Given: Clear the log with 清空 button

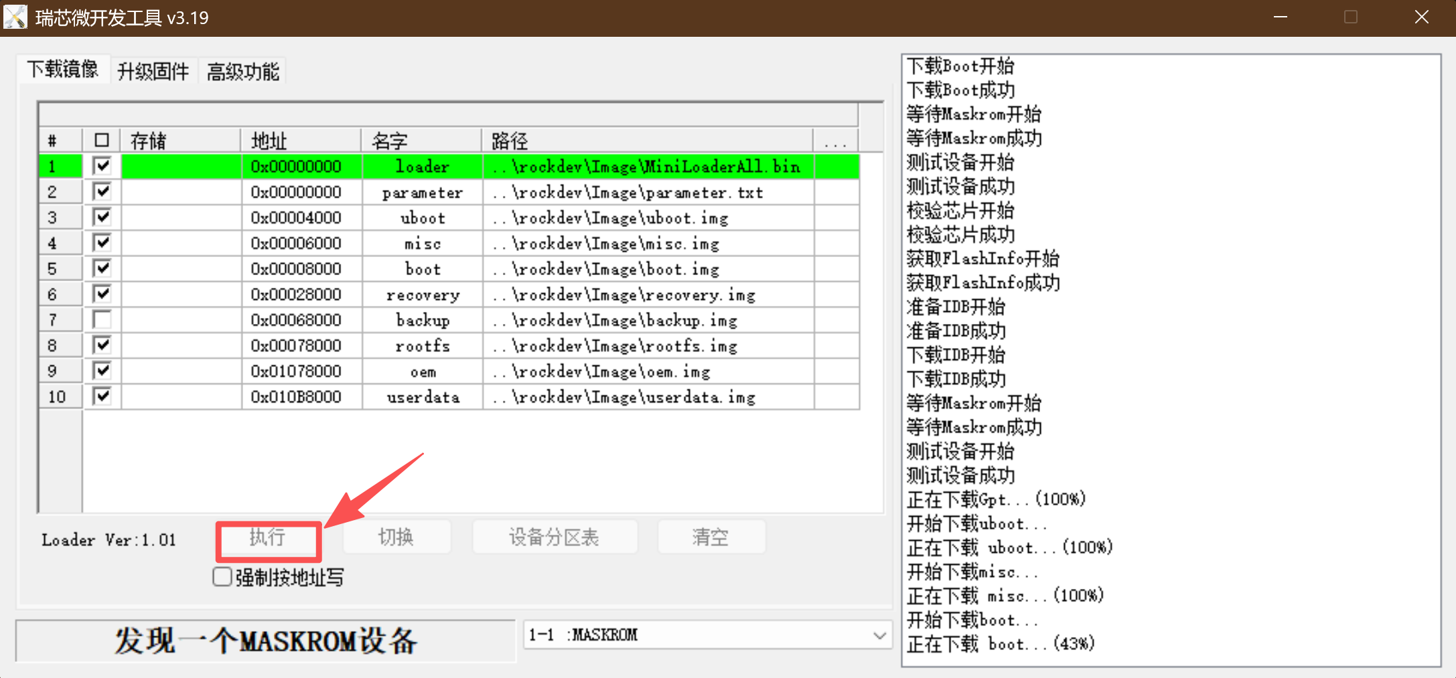Looking at the screenshot, I should 711,537.
